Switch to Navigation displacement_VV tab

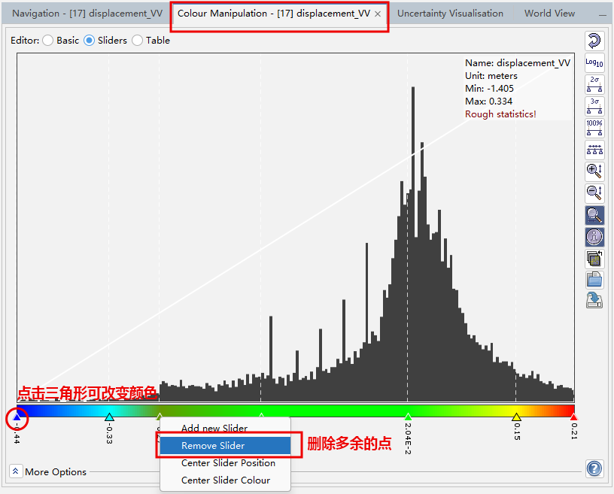point(87,14)
